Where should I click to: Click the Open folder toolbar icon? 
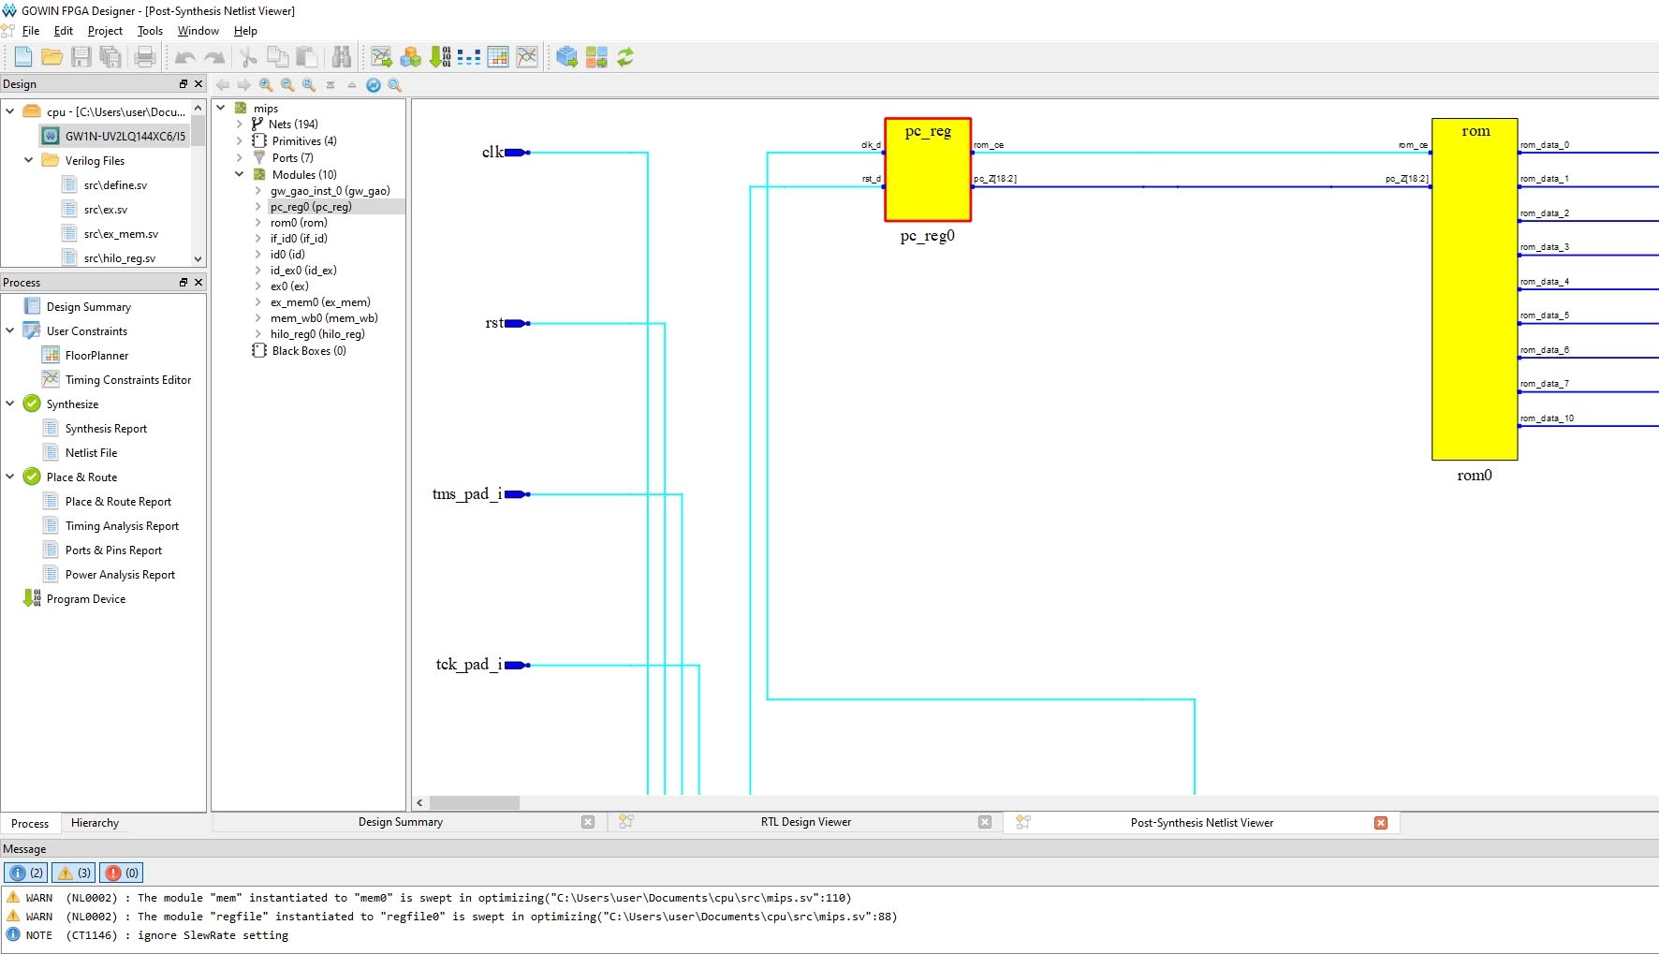52,57
